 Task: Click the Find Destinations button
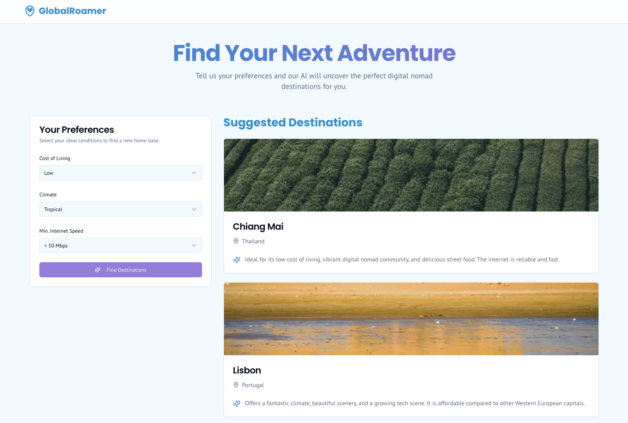pos(120,270)
